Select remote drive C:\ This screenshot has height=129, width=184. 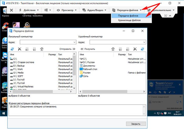point(83,59)
